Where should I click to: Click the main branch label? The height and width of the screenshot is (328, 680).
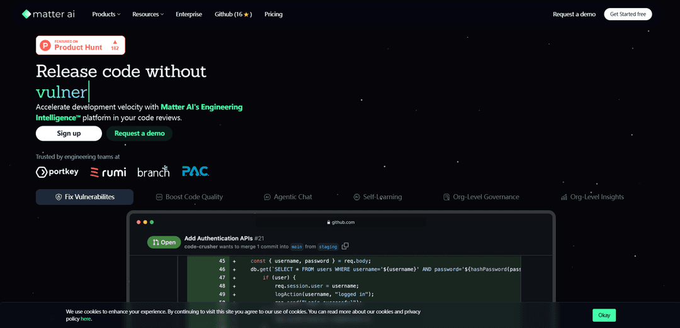pyautogui.click(x=296, y=247)
